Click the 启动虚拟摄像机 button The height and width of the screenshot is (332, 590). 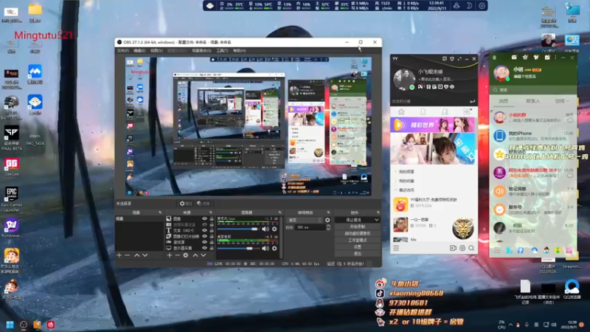click(357, 233)
